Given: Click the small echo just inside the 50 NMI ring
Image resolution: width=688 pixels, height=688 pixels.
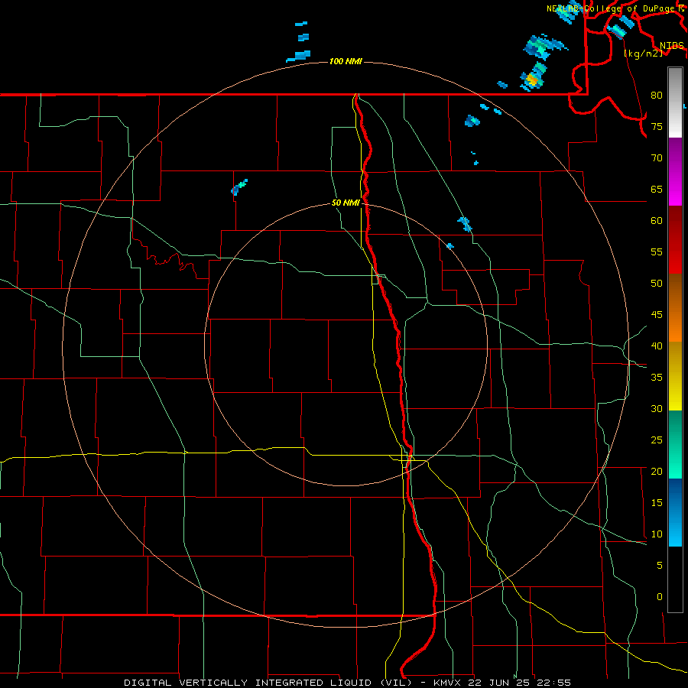Looking at the screenshot, I should point(449,246).
